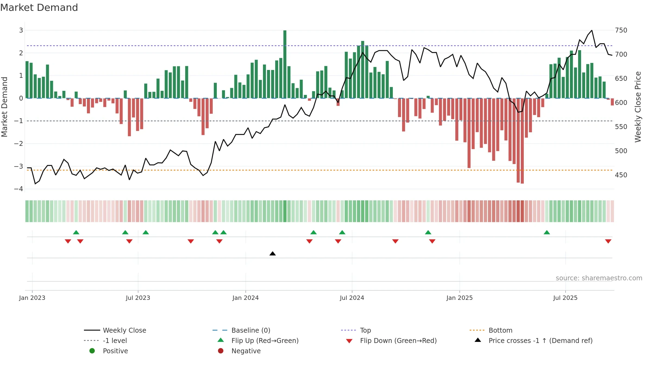This screenshot has height=366, width=652.
Task: Click the black Price crosses triangle in legend
Action: [x=478, y=340]
